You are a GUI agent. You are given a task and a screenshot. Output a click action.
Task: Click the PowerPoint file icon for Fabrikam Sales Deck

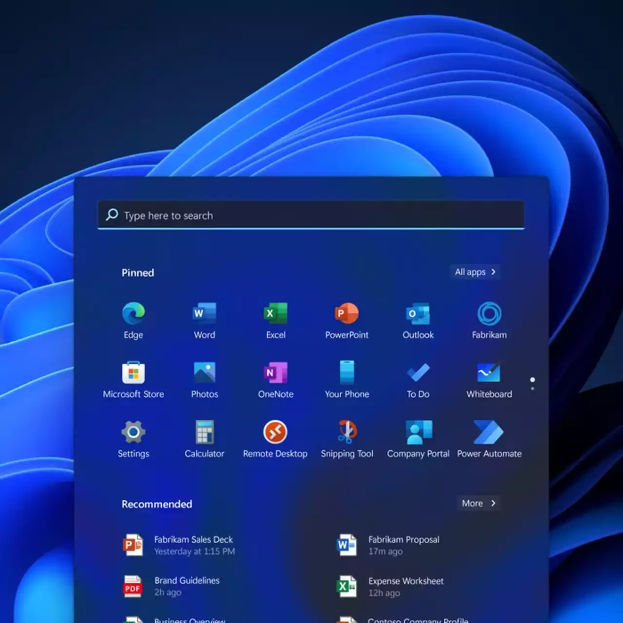[132, 545]
